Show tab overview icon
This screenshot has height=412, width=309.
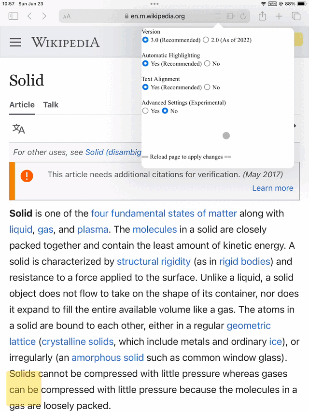296,16
